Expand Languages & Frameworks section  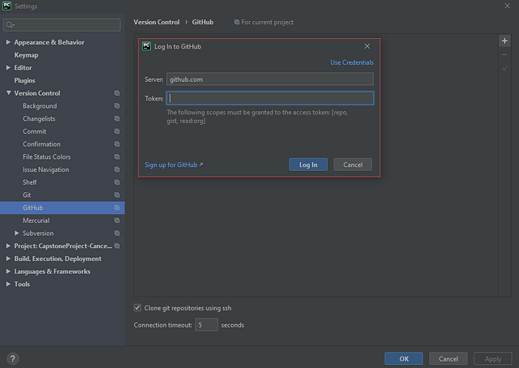(8, 272)
